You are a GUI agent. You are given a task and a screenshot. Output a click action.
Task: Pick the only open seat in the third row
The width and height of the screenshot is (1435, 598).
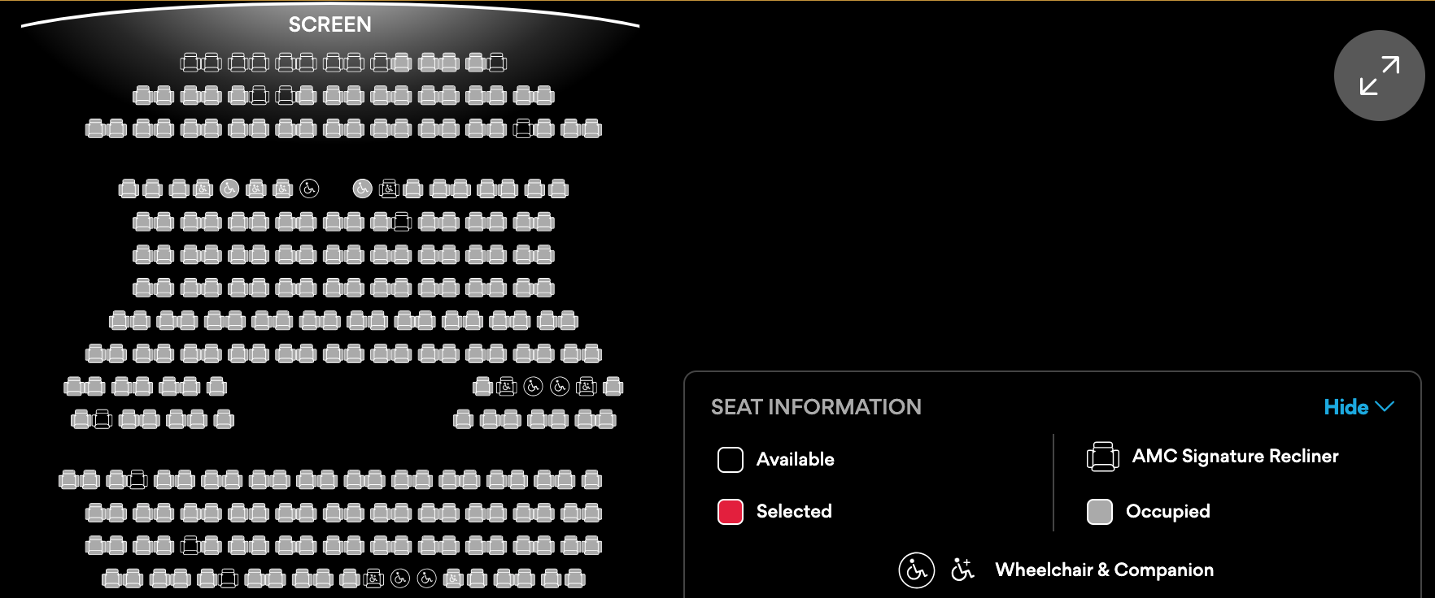tap(524, 128)
